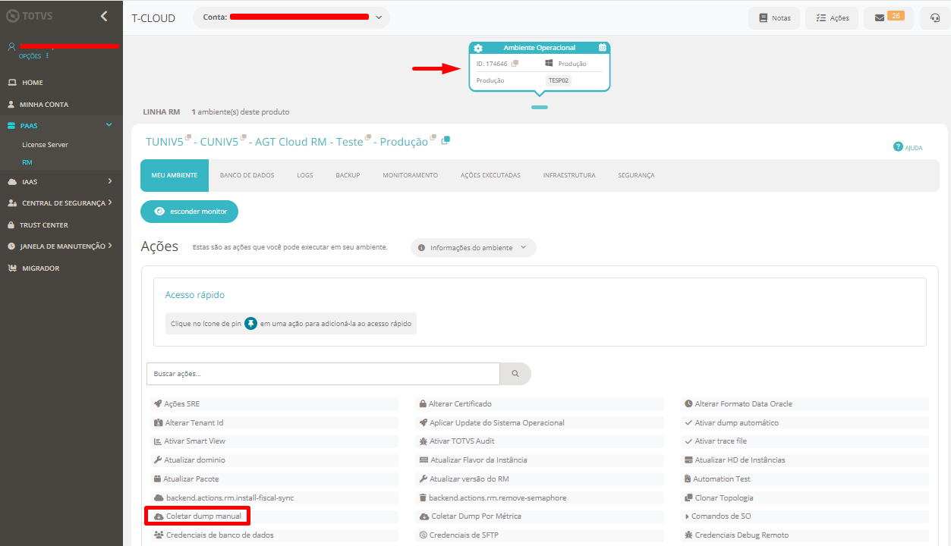Click the Buscar ações search field
The height and width of the screenshot is (546, 951).
click(x=323, y=374)
